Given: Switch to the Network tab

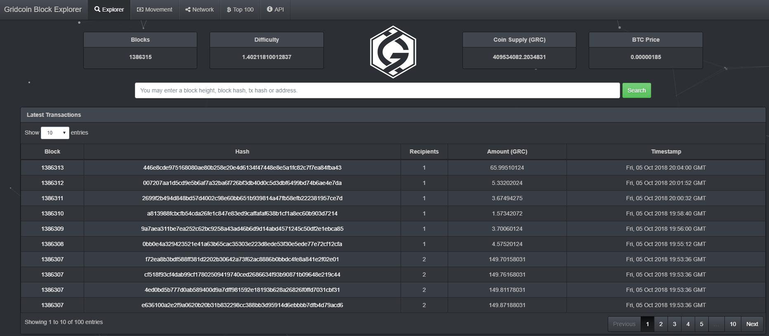Looking at the screenshot, I should pyautogui.click(x=200, y=9).
